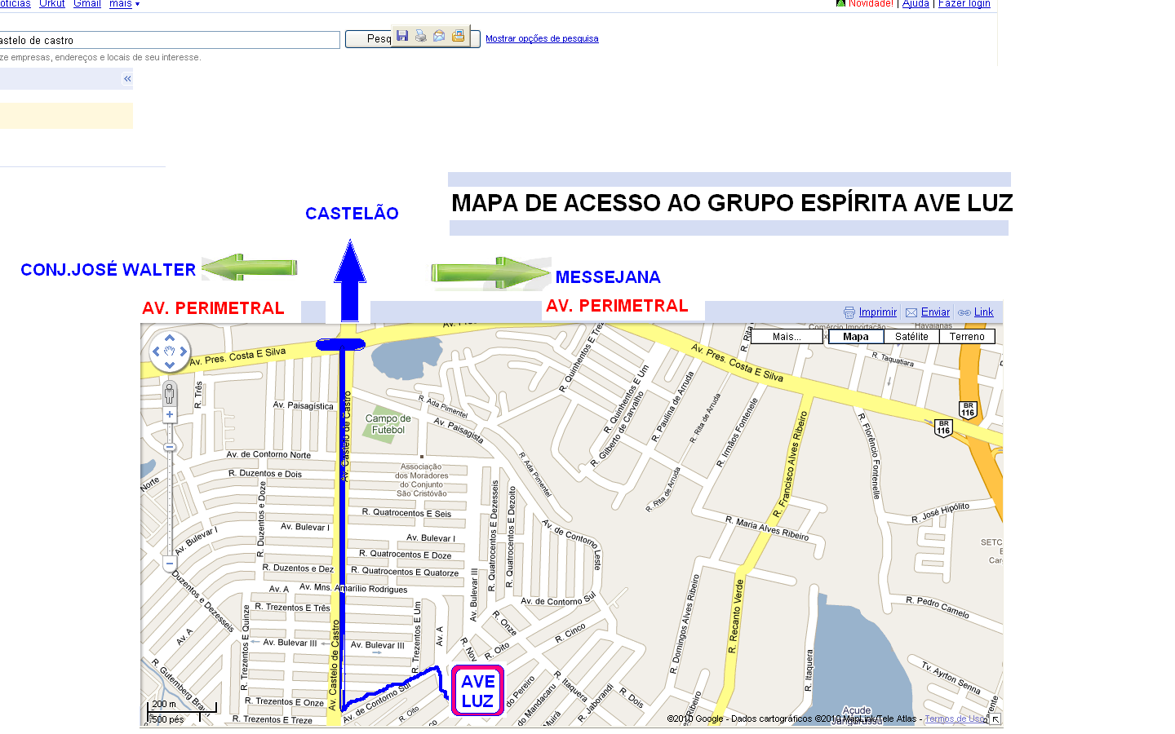Switch to Mapa view
This screenshot has width=1175, height=734.
coord(856,337)
